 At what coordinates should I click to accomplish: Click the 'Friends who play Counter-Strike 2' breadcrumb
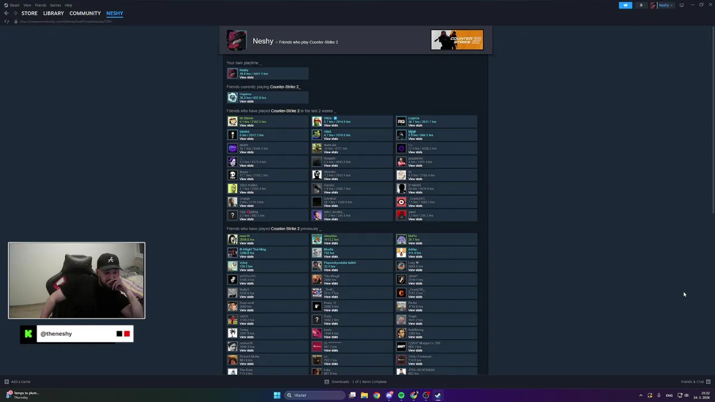point(308,42)
